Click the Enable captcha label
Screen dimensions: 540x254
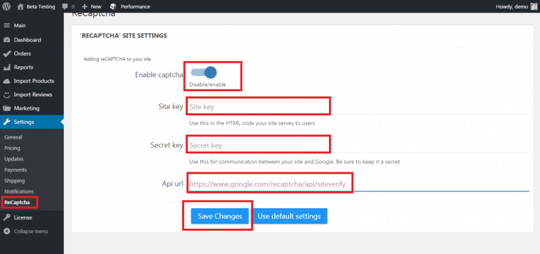(x=159, y=75)
